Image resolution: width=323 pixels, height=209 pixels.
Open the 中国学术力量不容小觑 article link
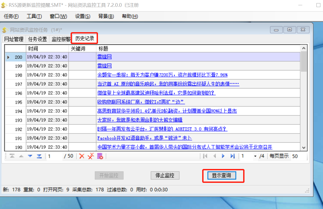pos(185,147)
